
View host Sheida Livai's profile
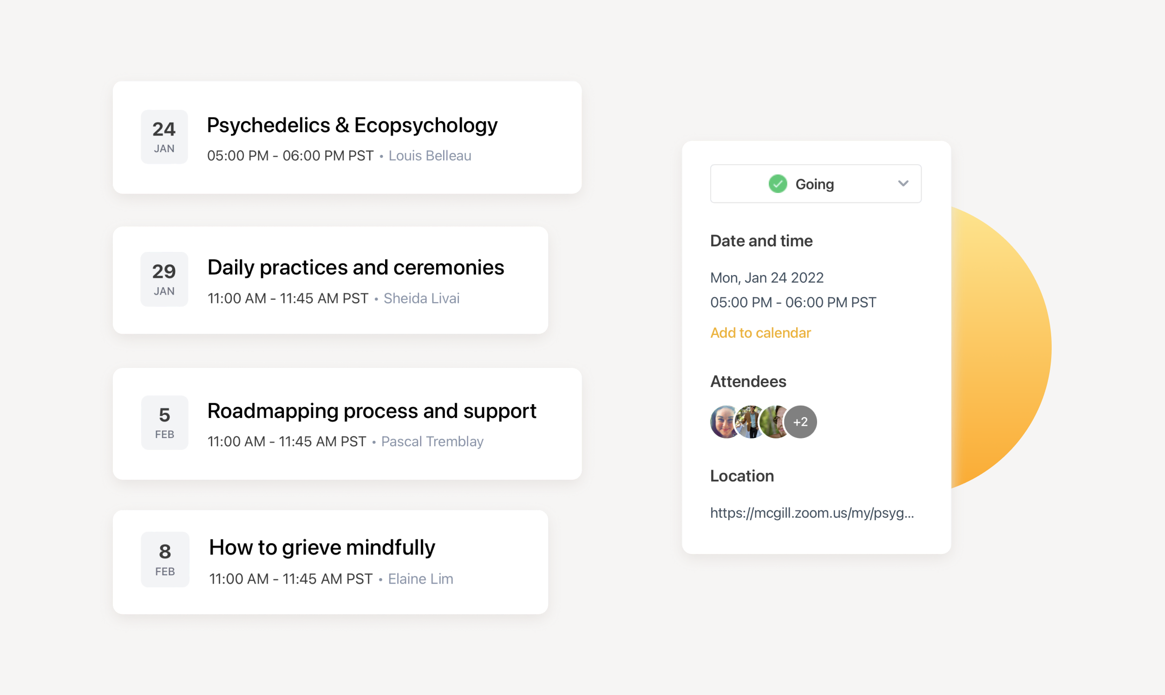(x=421, y=298)
